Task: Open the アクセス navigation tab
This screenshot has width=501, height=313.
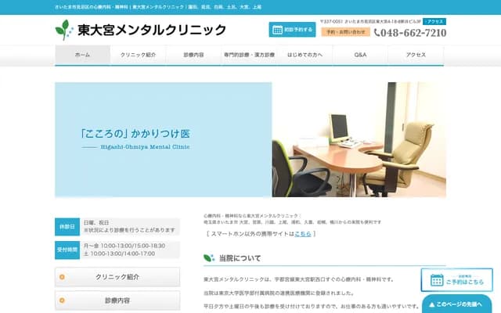Action: coord(416,55)
